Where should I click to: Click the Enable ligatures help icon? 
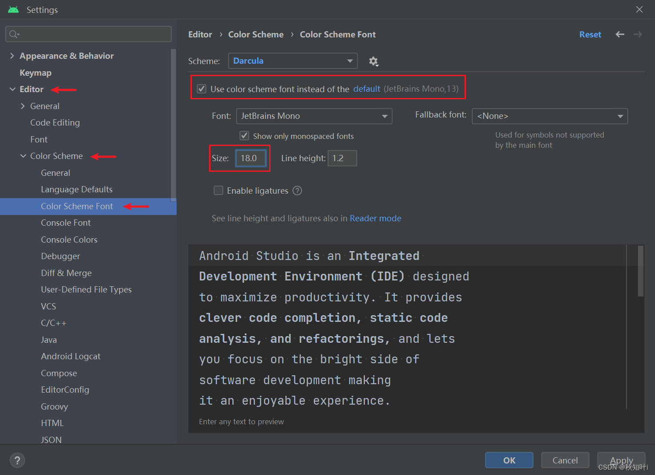[x=297, y=191]
